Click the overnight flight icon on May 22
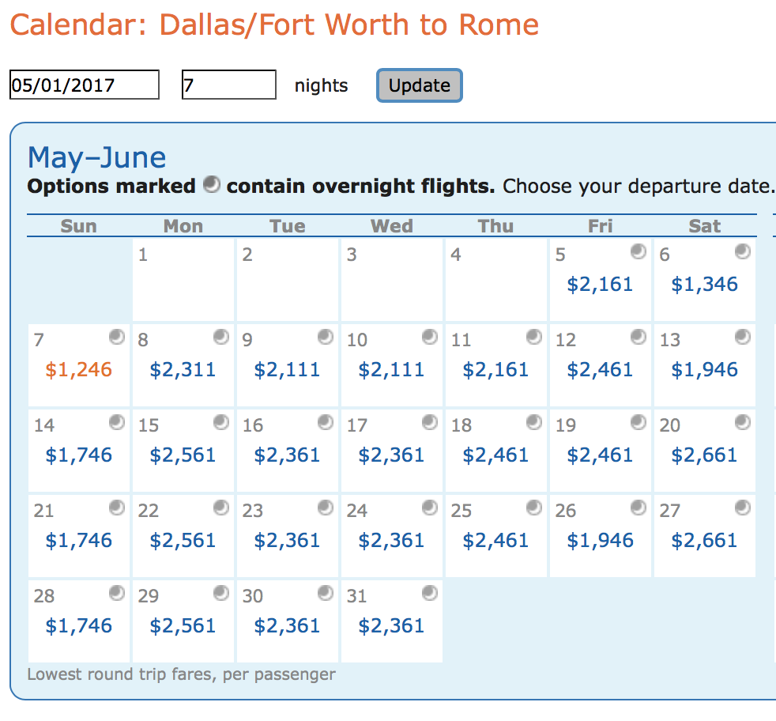The width and height of the screenshot is (776, 721). click(221, 508)
